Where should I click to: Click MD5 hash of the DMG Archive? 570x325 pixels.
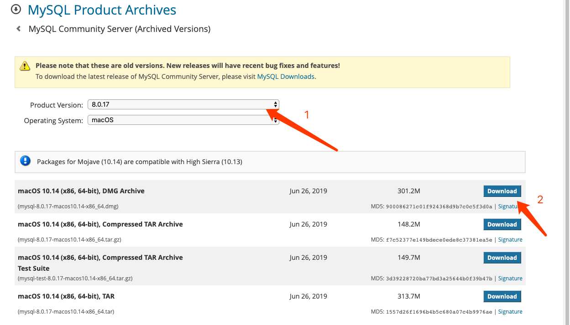coord(439,207)
